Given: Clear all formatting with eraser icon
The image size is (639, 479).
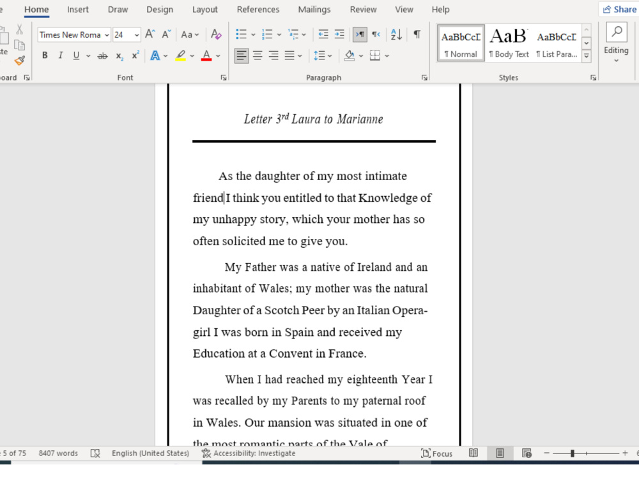Looking at the screenshot, I should (216, 34).
